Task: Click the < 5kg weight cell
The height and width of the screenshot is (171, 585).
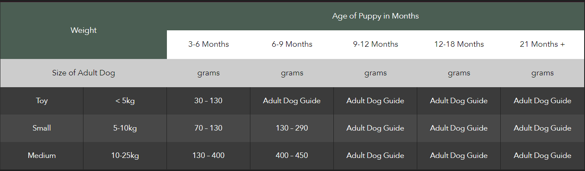Action: tap(125, 101)
